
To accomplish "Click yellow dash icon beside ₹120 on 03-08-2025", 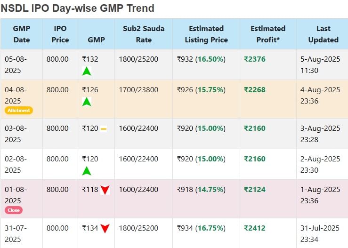I will pos(104,129).
